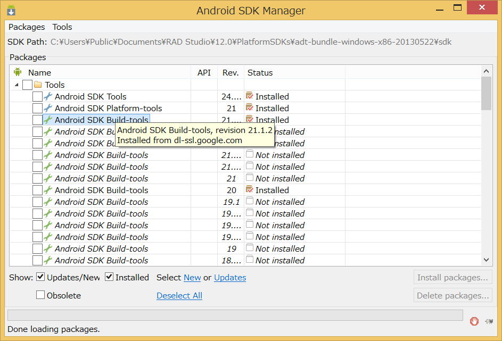The width and height of the screenshot is (502, 341).
Task: Click the revision value 20
Action: (x=232, y=190)
